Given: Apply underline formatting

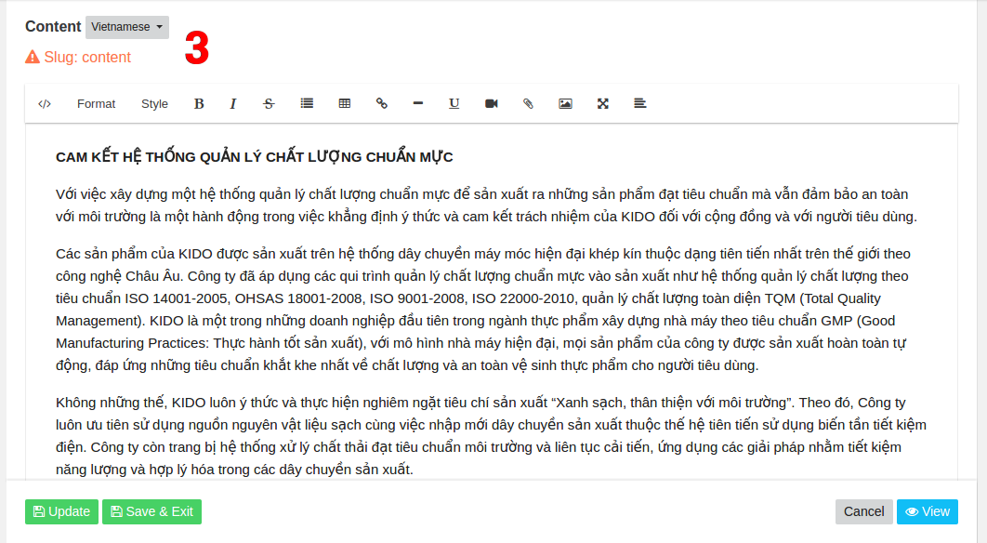Looking at the screenshot, I should (x=454, y=104).
